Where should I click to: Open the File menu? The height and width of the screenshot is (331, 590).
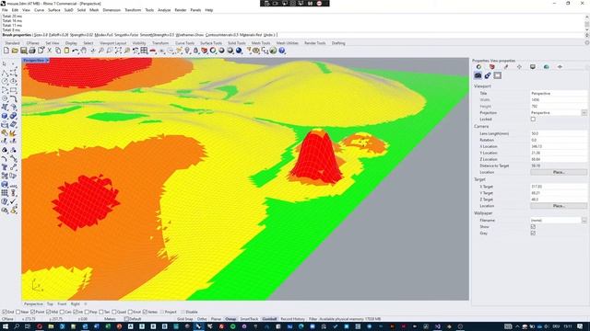pyautogui.click(x=5, y=10)
